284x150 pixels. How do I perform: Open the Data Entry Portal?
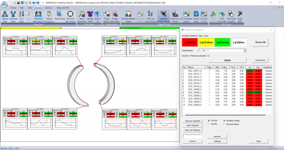click(175, 17)
